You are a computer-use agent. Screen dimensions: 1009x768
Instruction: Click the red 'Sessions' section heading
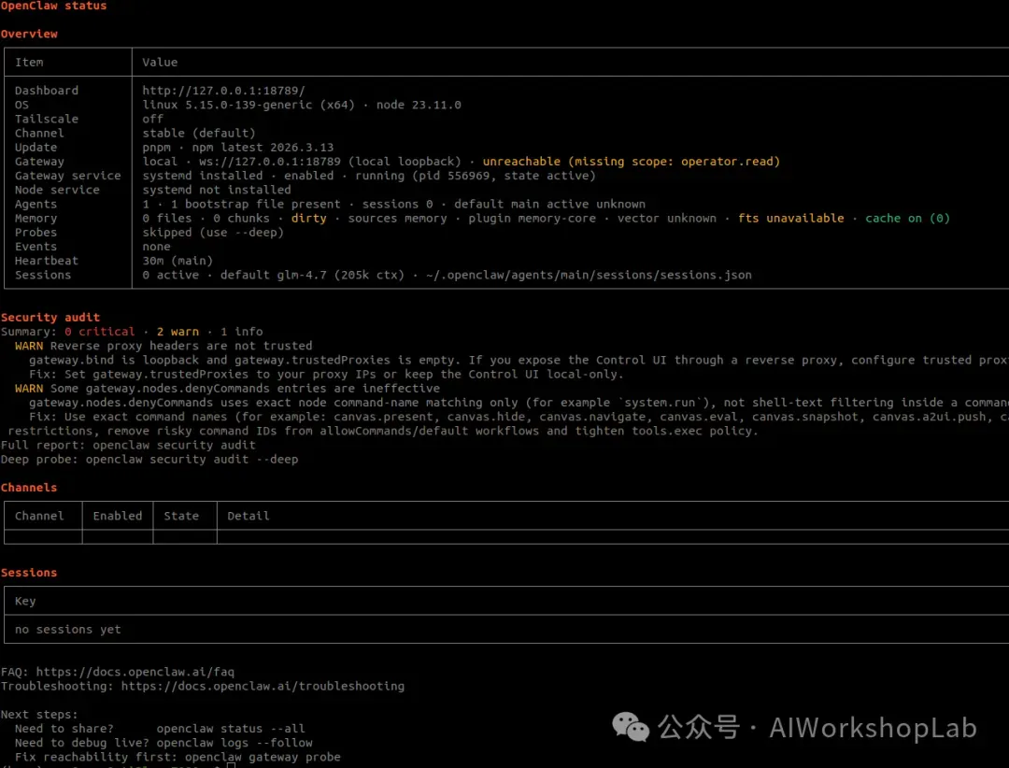click(29, 573)
